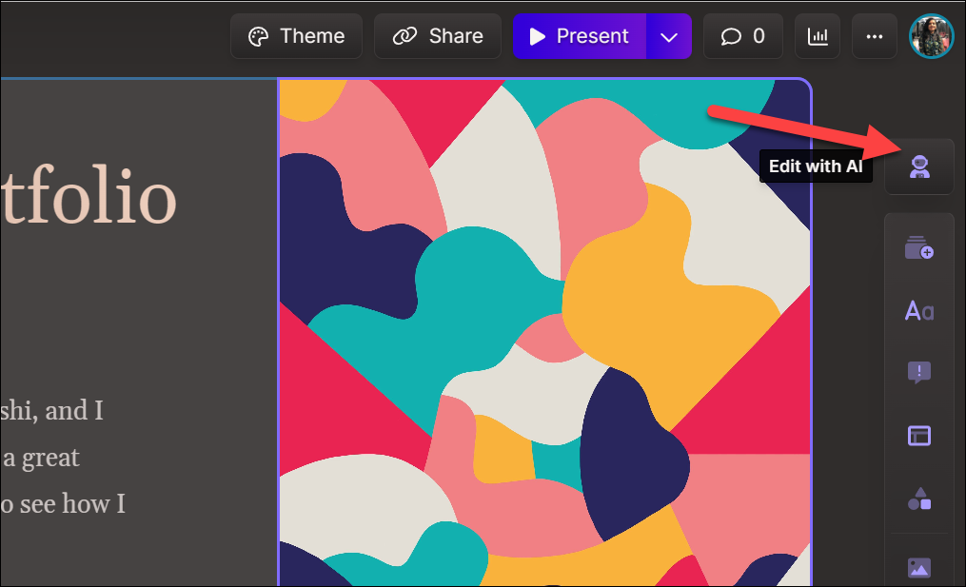966x587 pixels.
Task: Click the Theme button
Action: [296, 37]
